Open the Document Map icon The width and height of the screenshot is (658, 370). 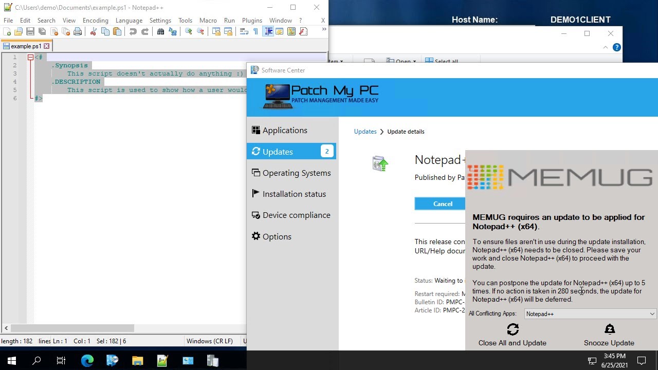(x=291, y=32)
